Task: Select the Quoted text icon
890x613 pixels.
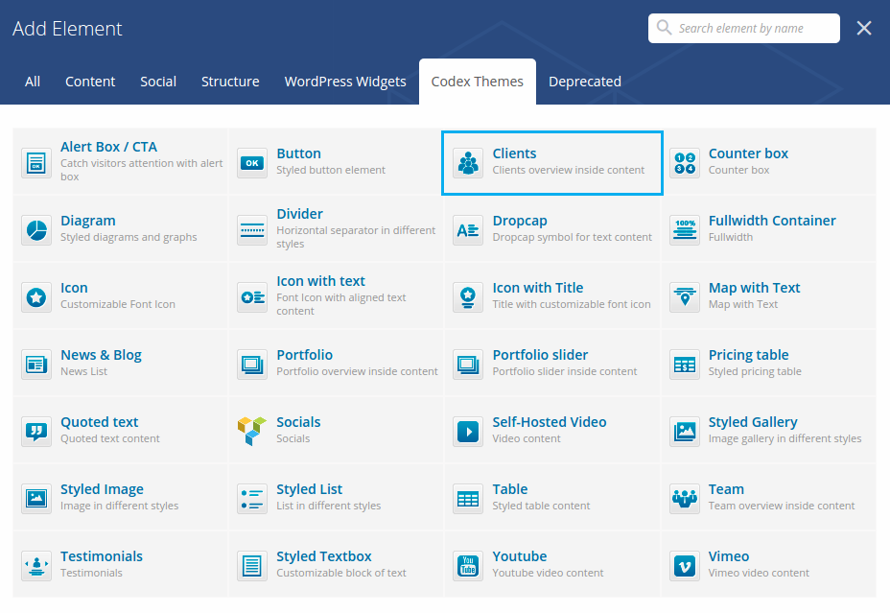Action: coord(36,432)
